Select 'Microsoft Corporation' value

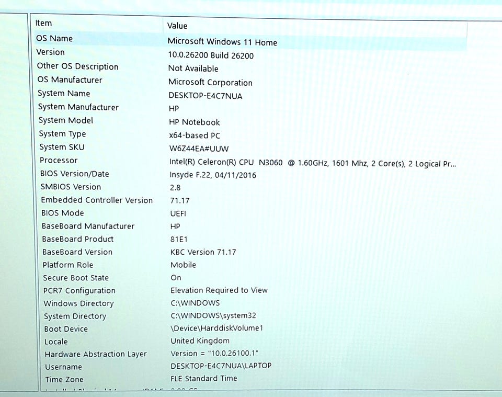tap(210, 82)
